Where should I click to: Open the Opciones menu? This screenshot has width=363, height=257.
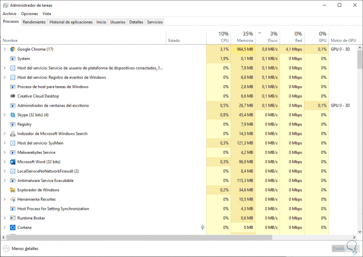pyautogui.click(x=29, y=14)
